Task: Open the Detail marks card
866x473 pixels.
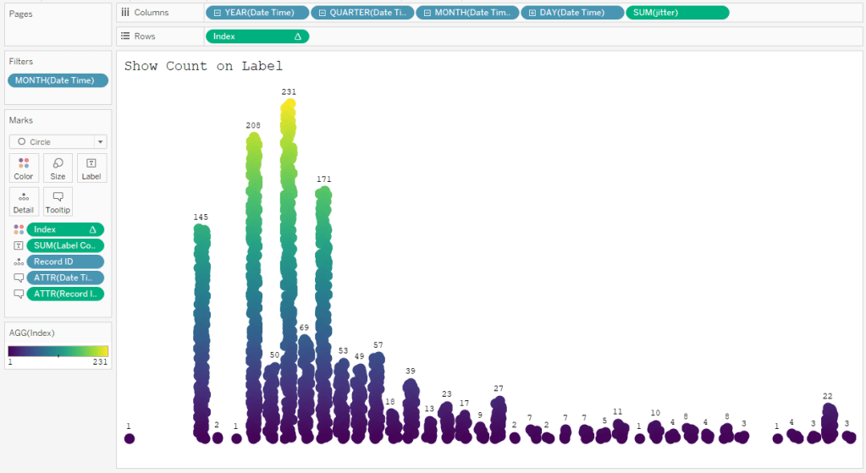Action: [24, 201]
